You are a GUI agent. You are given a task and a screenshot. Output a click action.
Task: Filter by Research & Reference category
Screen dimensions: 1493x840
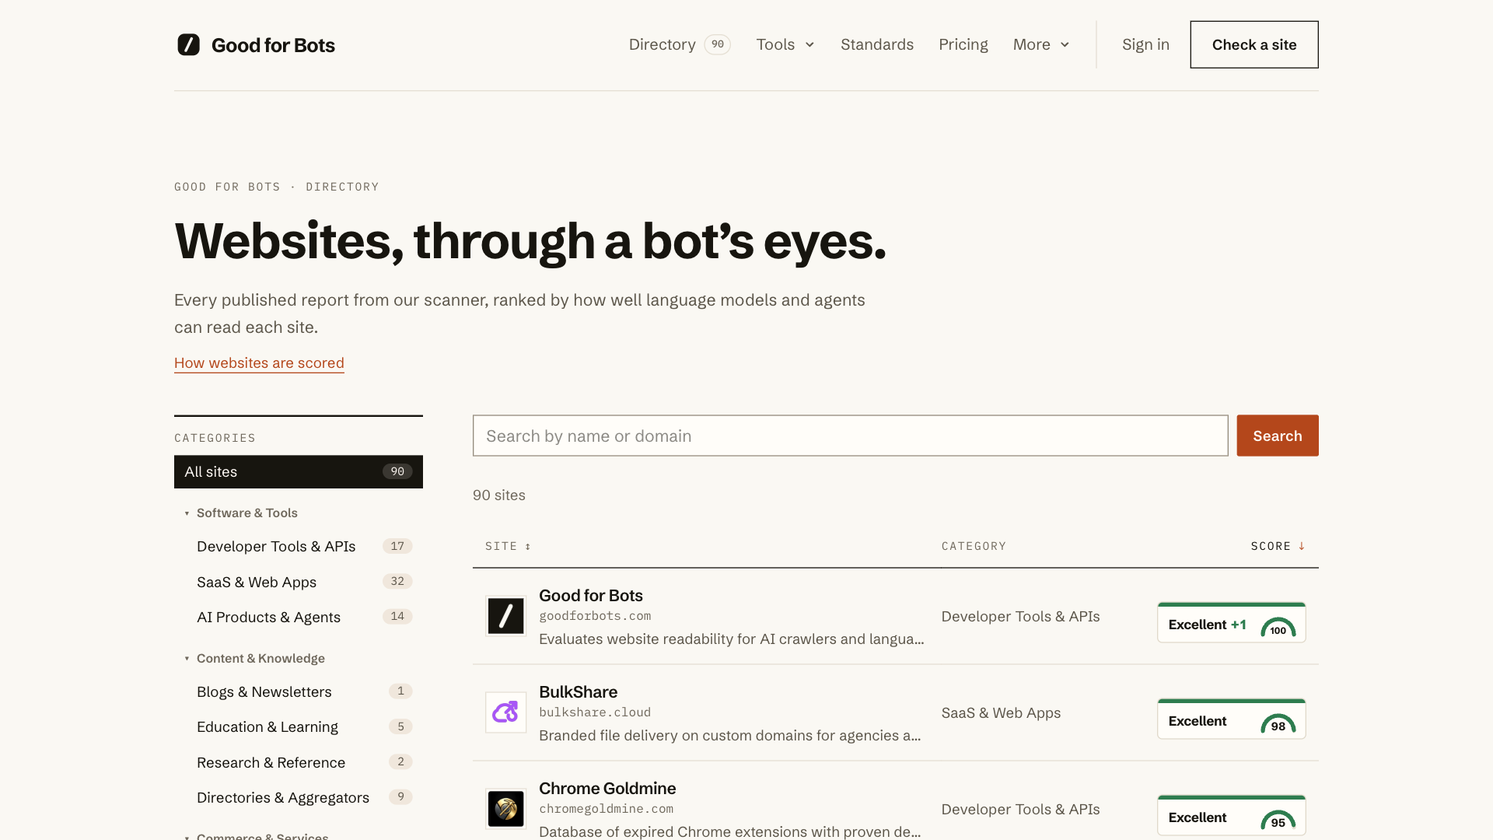299,762
